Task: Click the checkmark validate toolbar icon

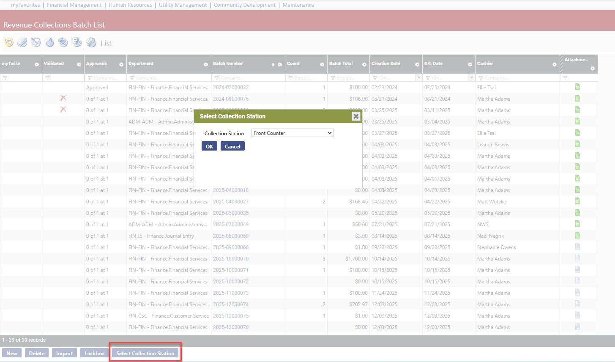Action: (22, 42)
